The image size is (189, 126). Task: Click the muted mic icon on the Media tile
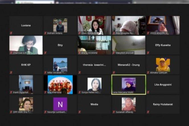coord(80,112)
